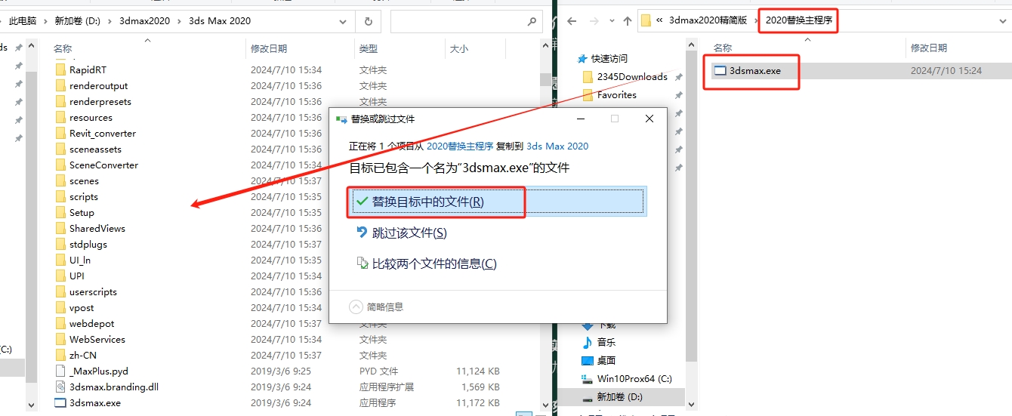Click 2020替换主程序 in the right breadcrumb

click(799, 21)
